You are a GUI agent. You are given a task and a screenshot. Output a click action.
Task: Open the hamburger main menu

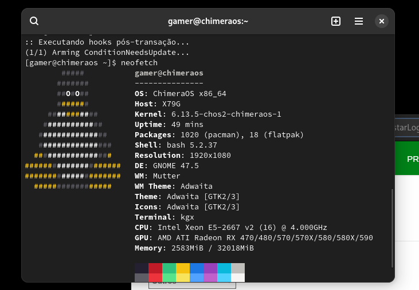point(359,21)
